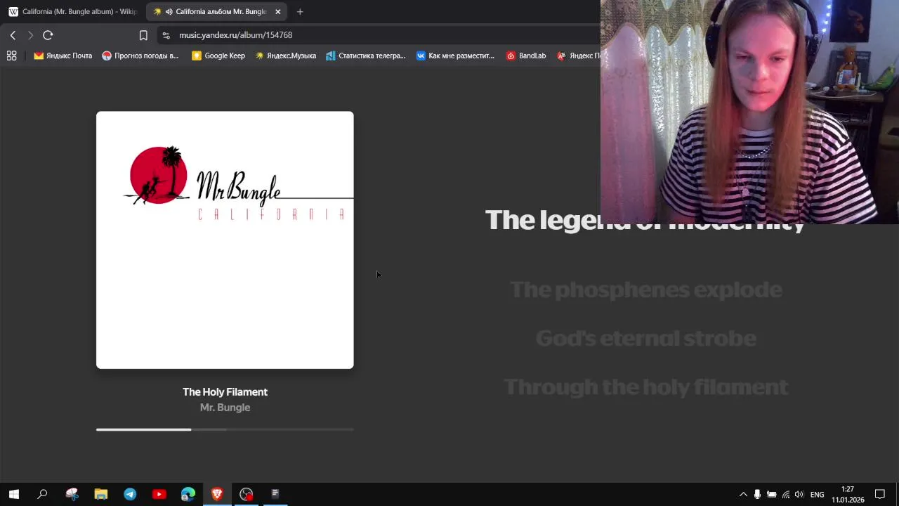This screenshot has width=899, height=506.
Task: Open microphone tray icon
Action: click(757, 495)
